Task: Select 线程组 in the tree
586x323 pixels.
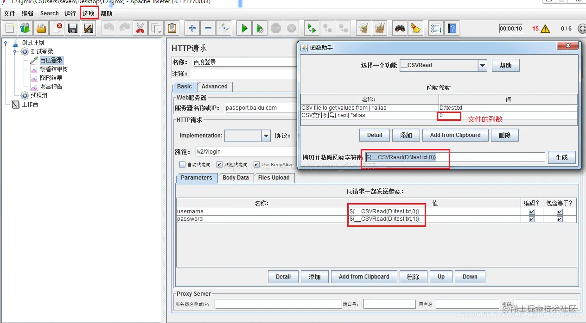Action: pyautogui.click(x=39, y=95)
